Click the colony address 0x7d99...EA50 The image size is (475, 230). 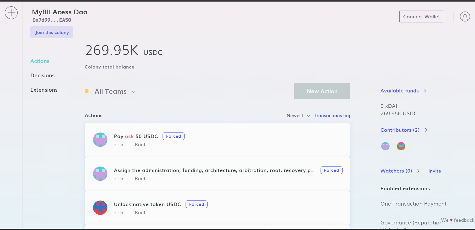click(x=52, y=20)
